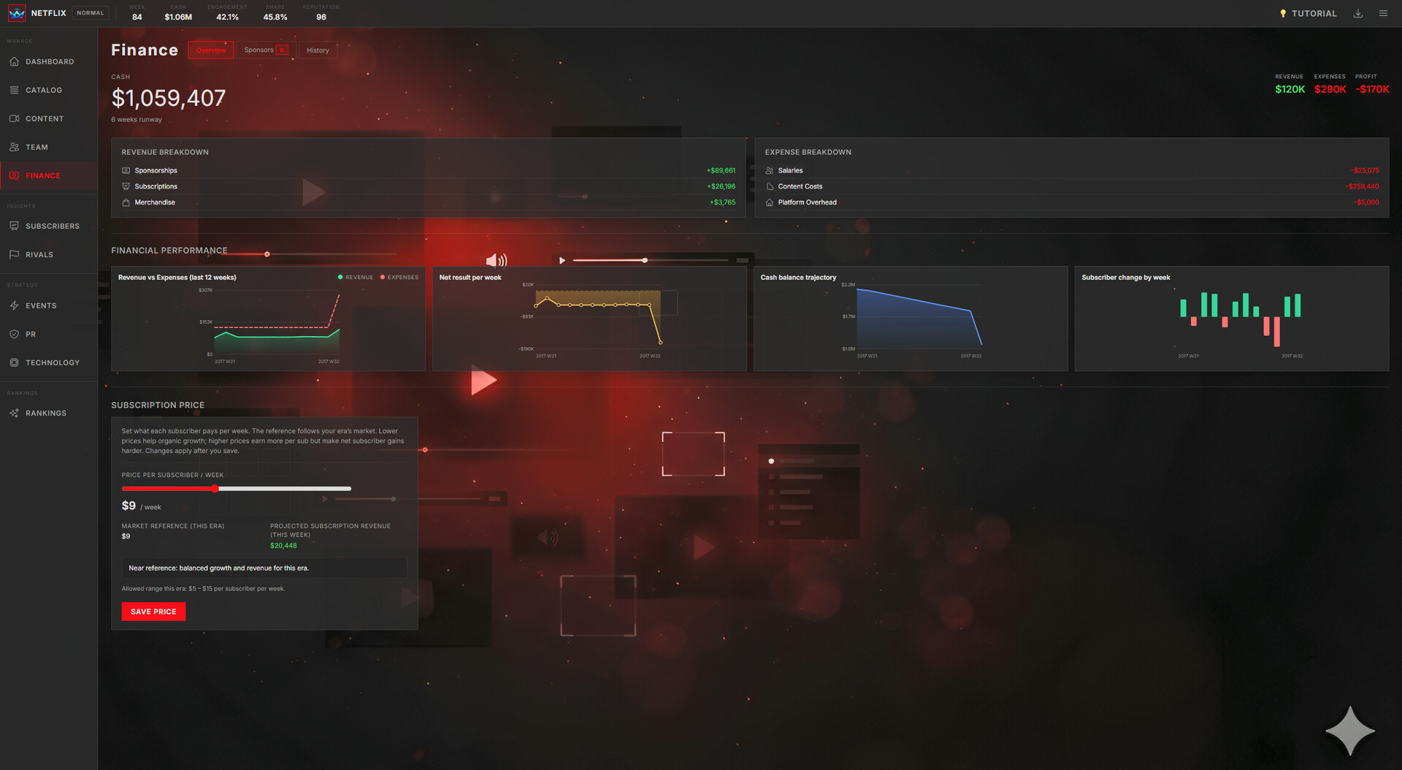Open the Events lightning icon

point(15,306)
